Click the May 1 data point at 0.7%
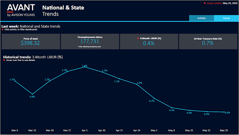Image resolution: width=239 pixels, height=135 pixels. tap(154, 98)
